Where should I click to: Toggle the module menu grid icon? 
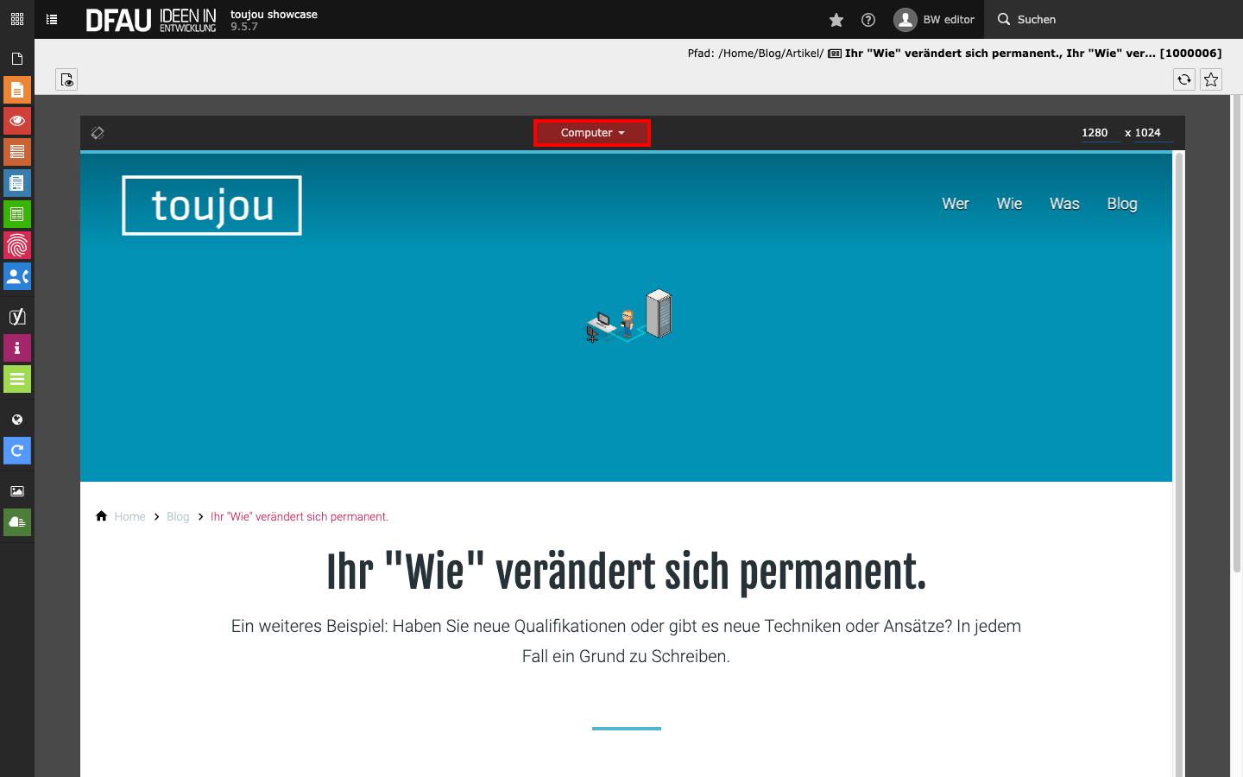tap(17, 19)
